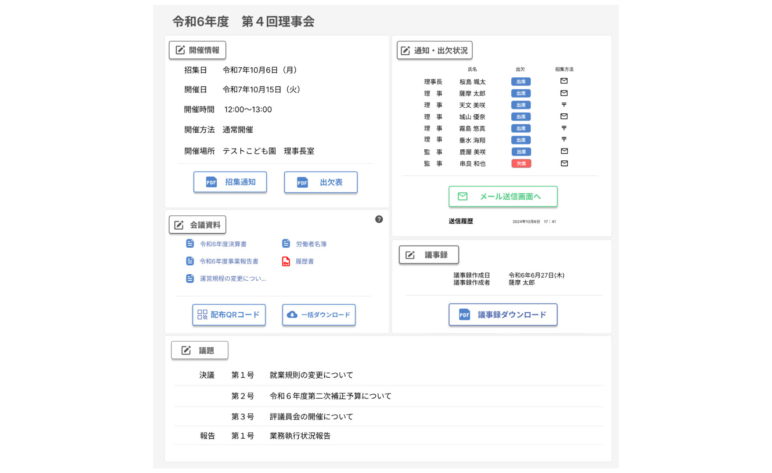Viewport: 772px width, 473px height.
Task: Show the 配布QRコード
Action: click(x=229, y=315)
